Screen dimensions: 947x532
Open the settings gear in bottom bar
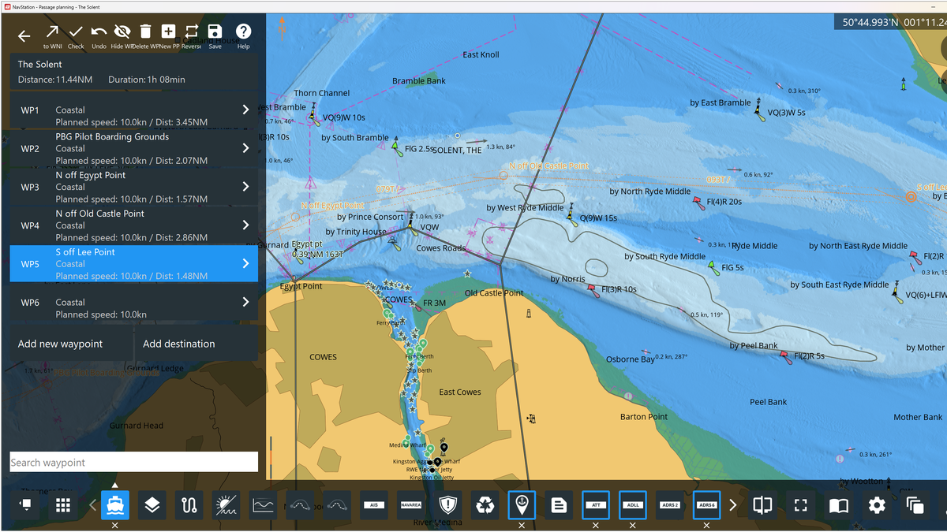877,505
